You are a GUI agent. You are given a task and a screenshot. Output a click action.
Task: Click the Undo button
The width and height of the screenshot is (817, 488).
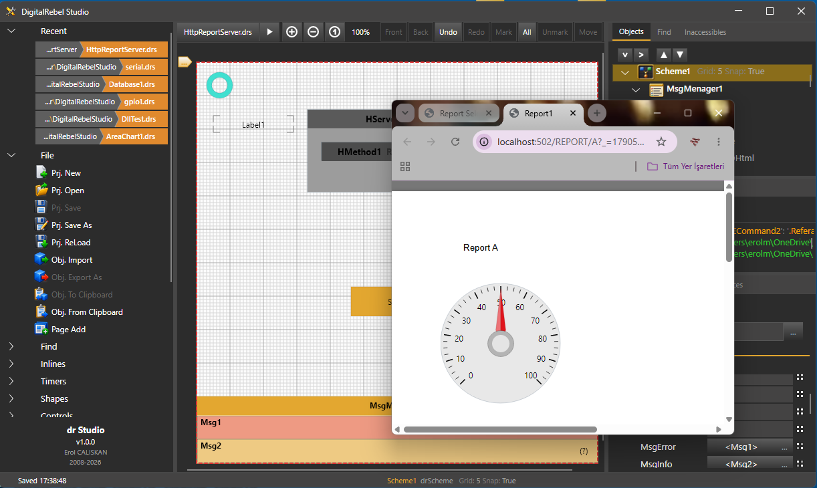448,32
